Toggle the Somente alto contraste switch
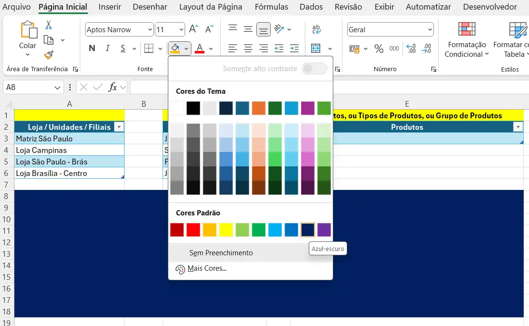 (x=315, y=69)
